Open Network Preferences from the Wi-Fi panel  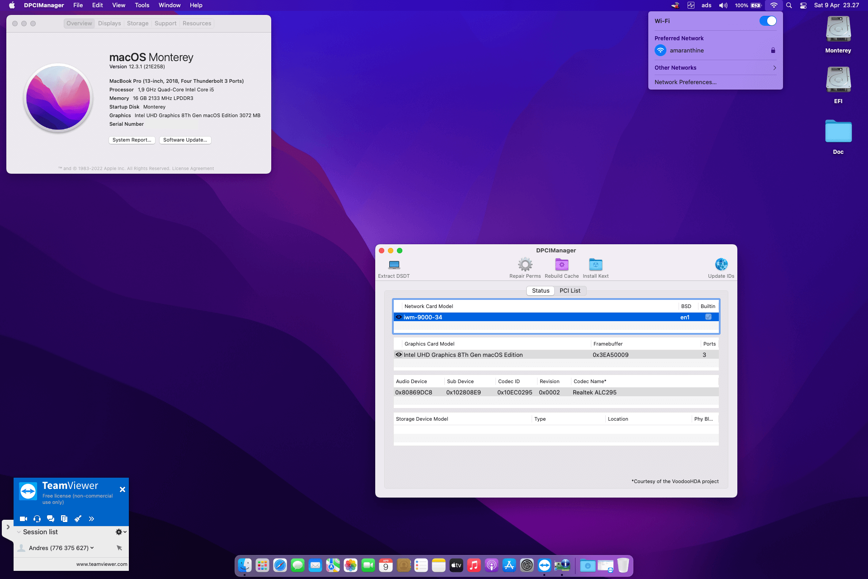tap(685, 82)
